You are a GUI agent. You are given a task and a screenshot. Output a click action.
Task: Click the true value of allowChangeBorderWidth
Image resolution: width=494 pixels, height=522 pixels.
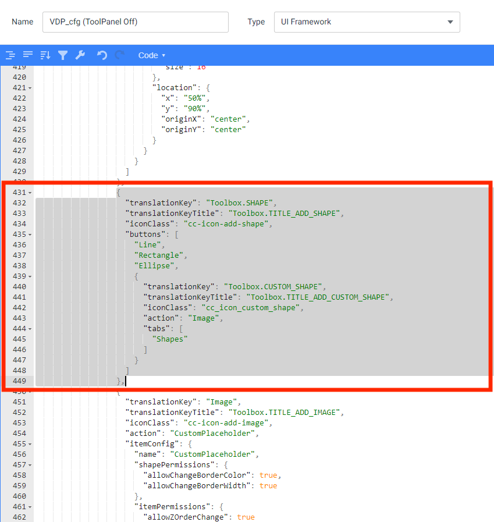coord(268,486)
